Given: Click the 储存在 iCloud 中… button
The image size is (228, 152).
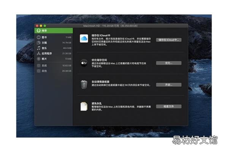Looking at the screenshot, I should pyautogui.click(x=169, y=40).
